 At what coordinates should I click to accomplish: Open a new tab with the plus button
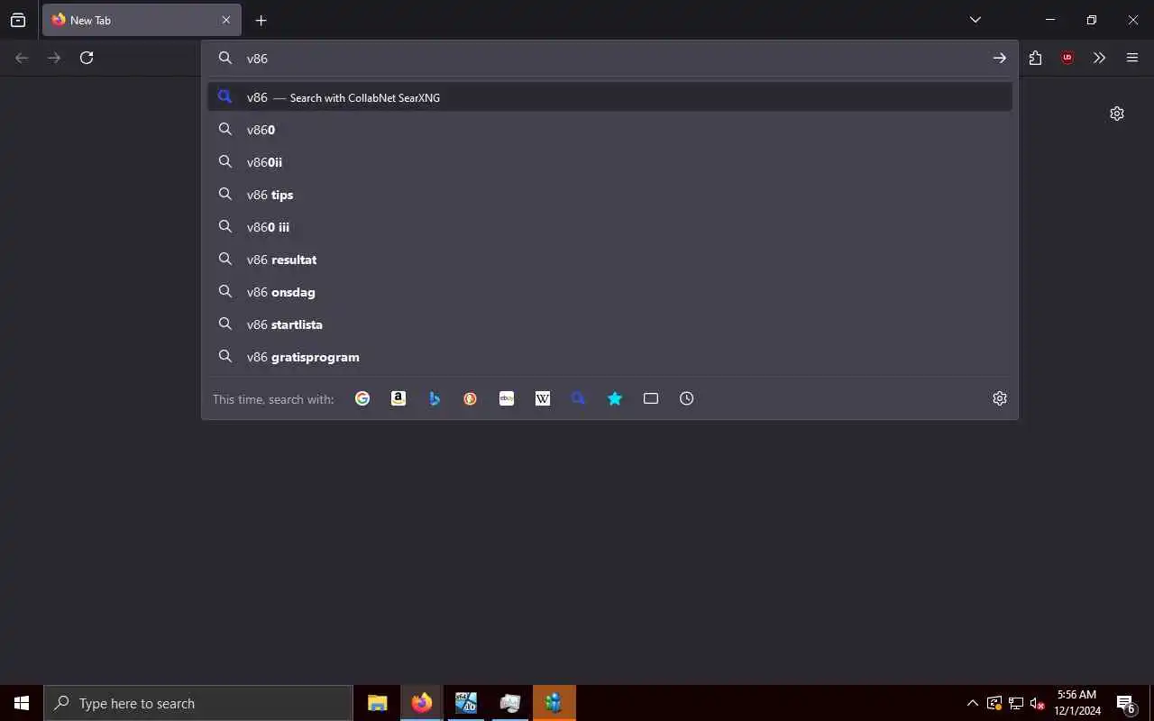click(261, 20)
